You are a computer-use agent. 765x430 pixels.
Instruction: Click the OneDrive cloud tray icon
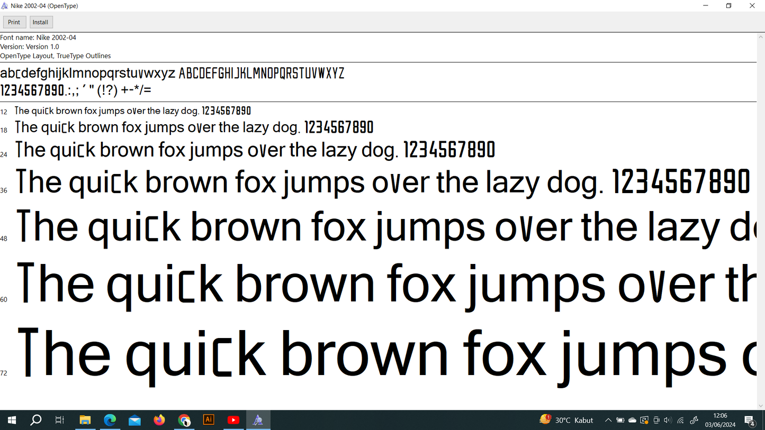pos(632,420)
